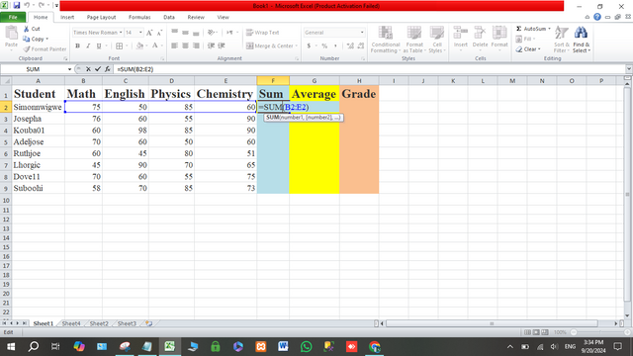The height and width of the screenshot is (356, 633).
Task: Click the Percent Style icon
Action: click(x=324, y=46)
